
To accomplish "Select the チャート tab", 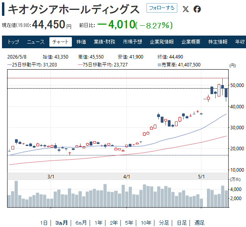I will pyautogui.click(x=60, y=42).
